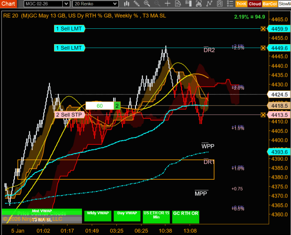Viewport: 291px width, 235px height.
Task: Click the greyed zoom out magnifier icon
Action: click(157, 4)
